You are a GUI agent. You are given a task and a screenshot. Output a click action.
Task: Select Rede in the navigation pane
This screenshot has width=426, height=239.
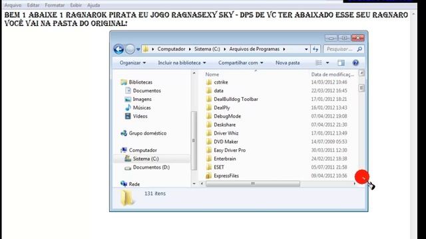(x=134, y=184)
